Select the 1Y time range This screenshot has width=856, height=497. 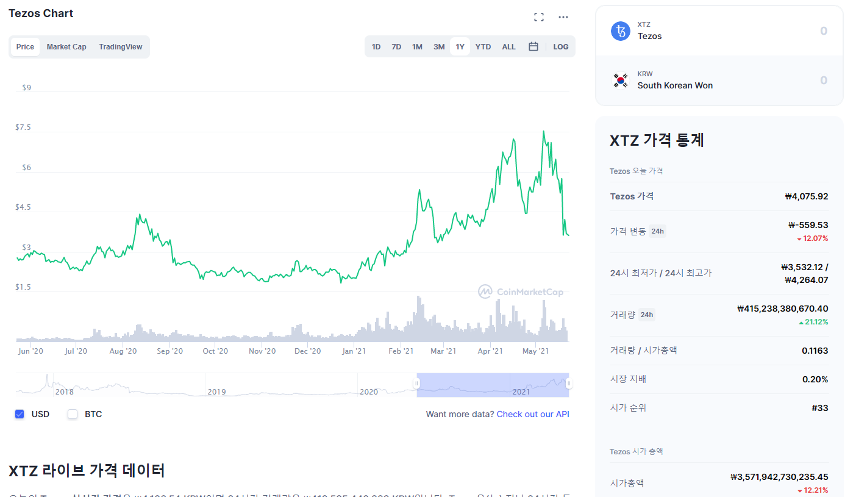point(460,47)
